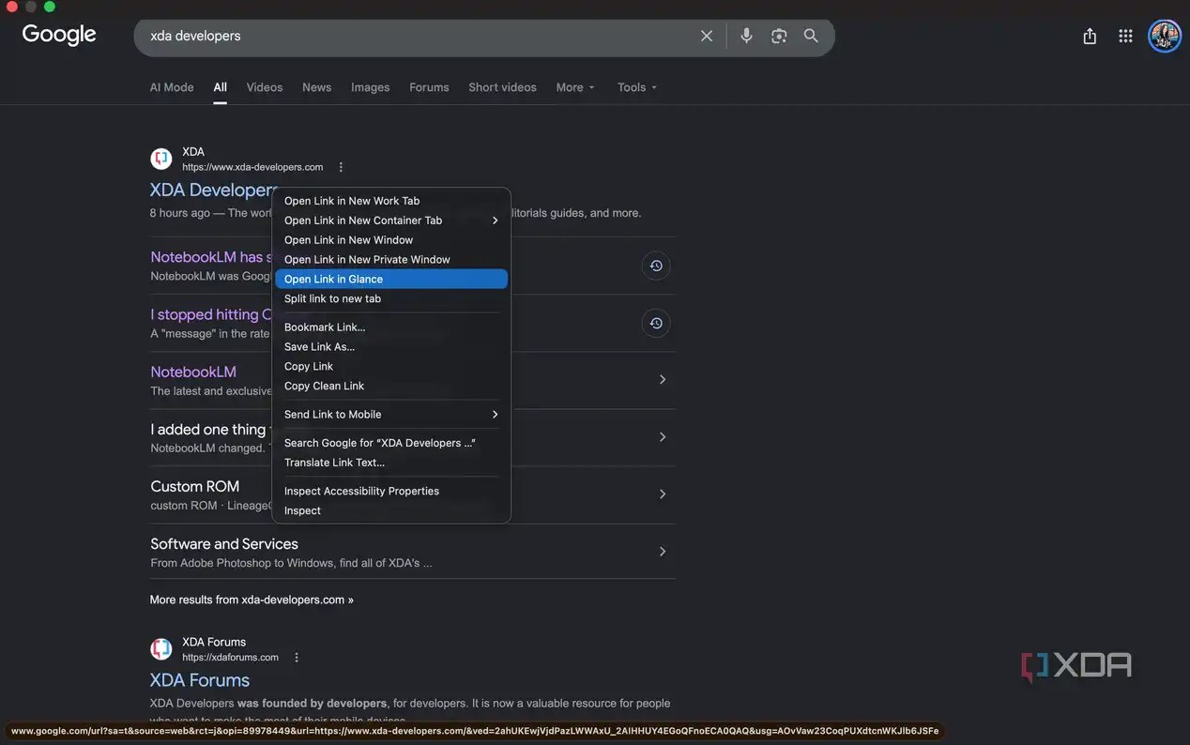Choose Copy Link from context menu

pos(391,367)
